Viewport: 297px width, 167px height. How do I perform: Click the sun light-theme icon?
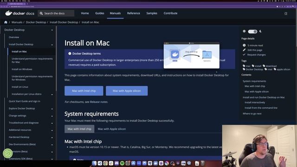click(x=244, y=31)
